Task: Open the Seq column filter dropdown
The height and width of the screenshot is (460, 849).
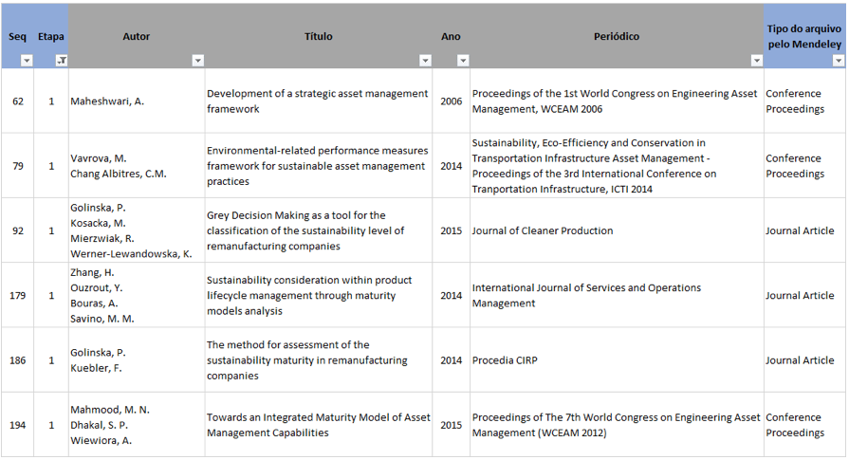Action: tap(27, 61)
